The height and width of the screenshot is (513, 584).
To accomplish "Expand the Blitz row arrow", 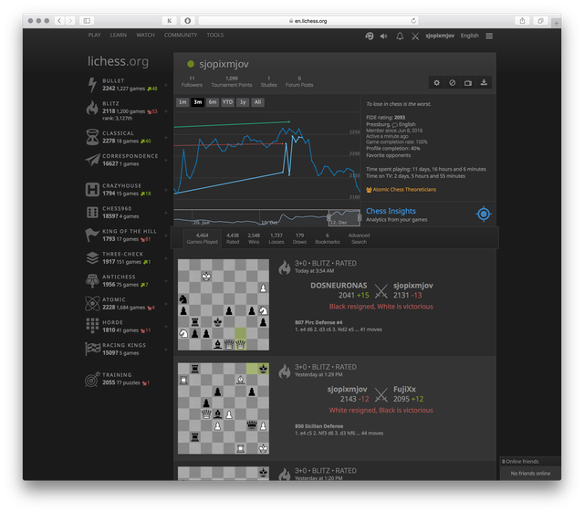I will pos(166,111).
